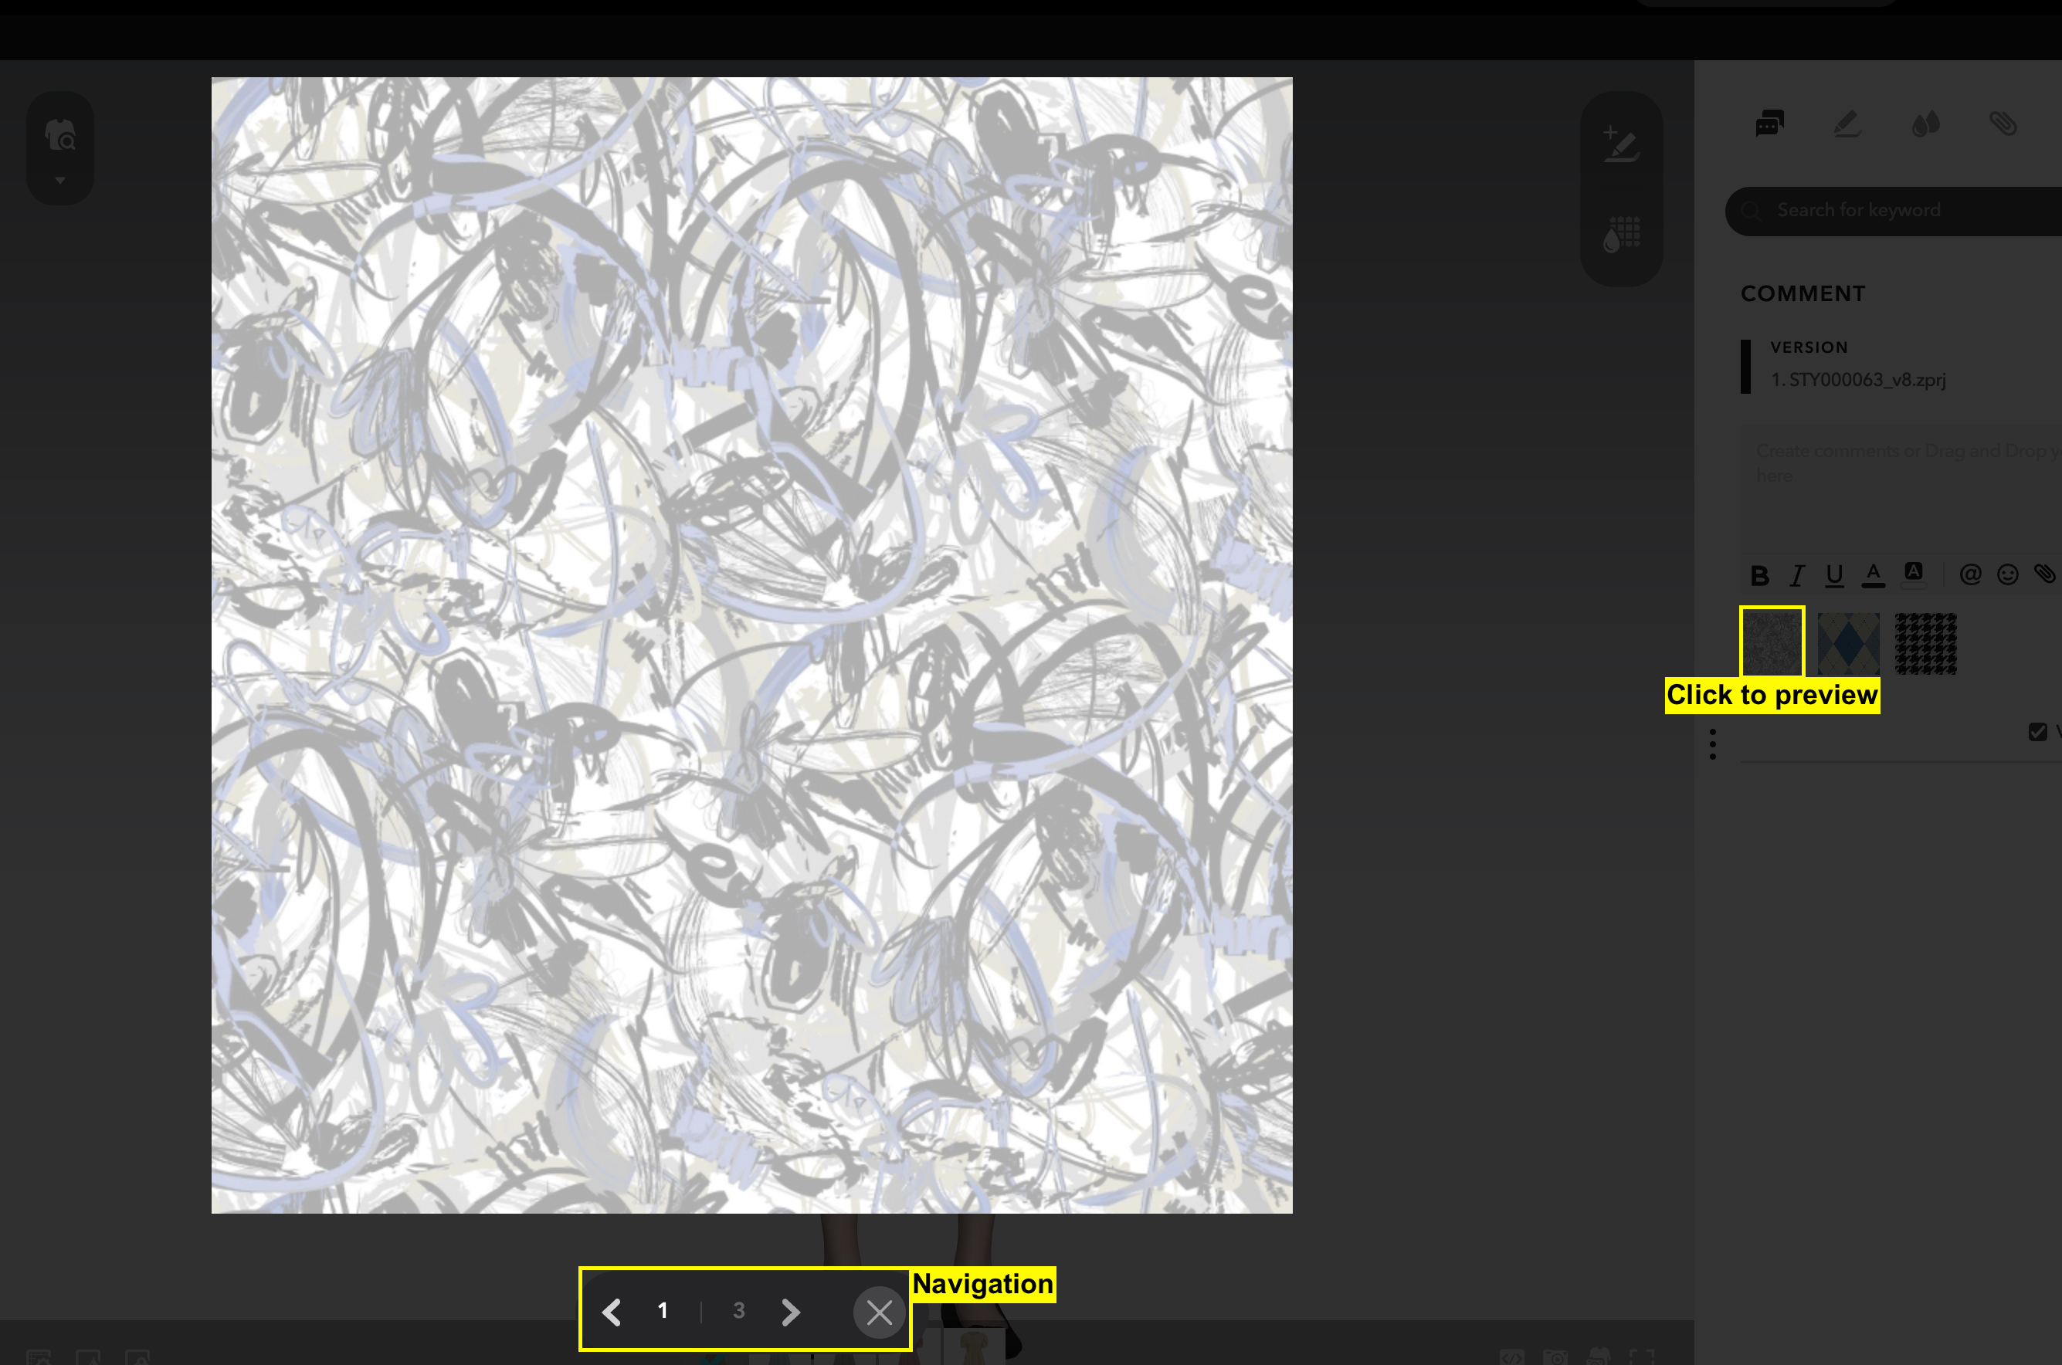Switch to the colorway droplets tab
Image resolution: width=2062 pixels, height=1365 pixels.
click(1925, 124)
